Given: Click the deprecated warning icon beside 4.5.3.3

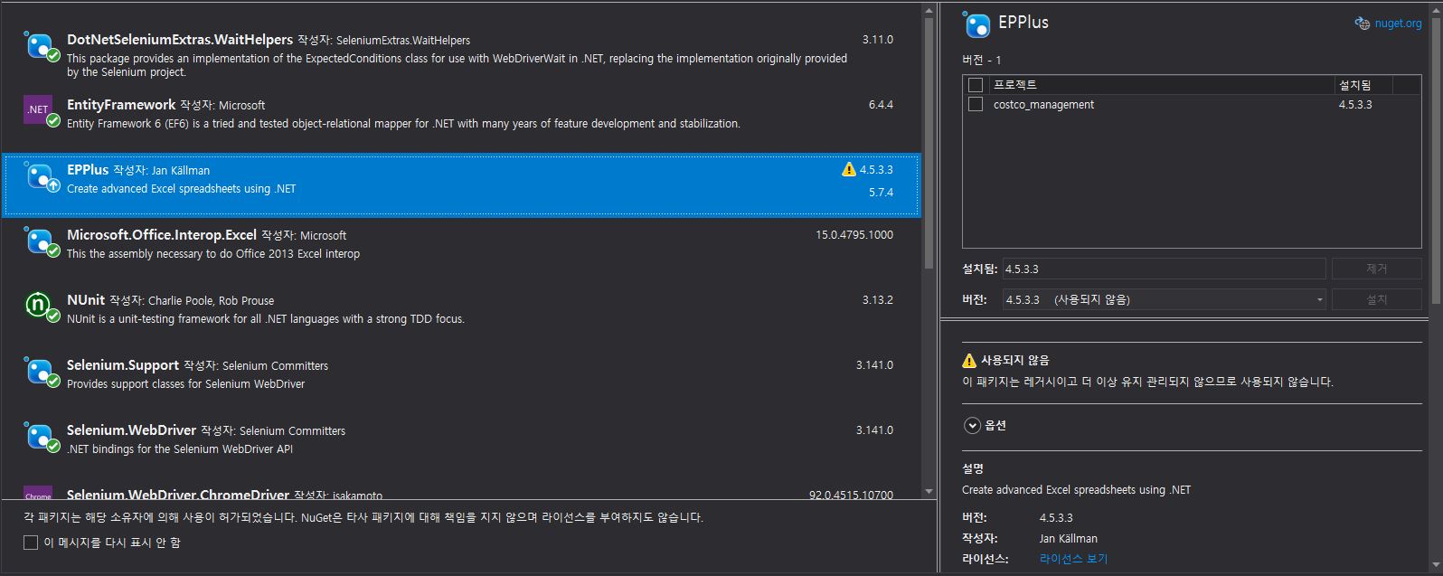Looking at the screenshot, I should 848,169.
